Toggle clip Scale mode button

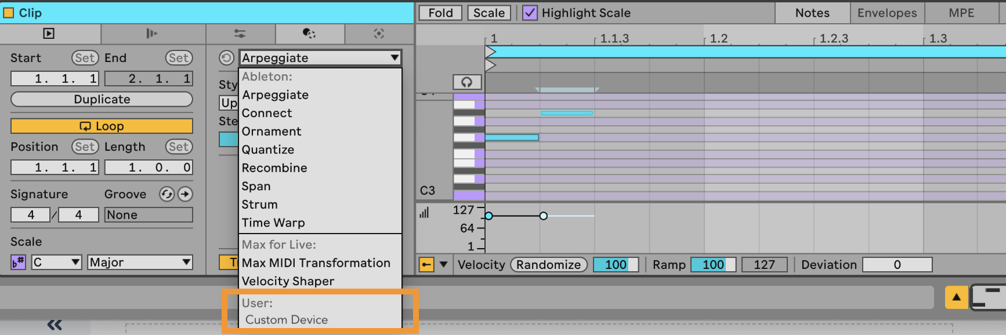click(18, 262)
